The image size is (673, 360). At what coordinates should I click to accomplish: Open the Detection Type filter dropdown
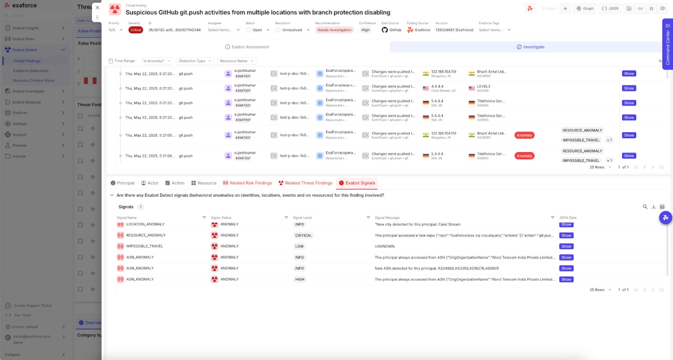[195, 61]
